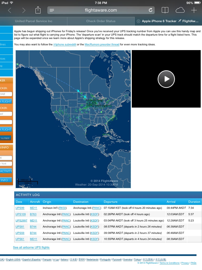
Task: Open the Safari share sheet icon
Action: click(38, 10)
